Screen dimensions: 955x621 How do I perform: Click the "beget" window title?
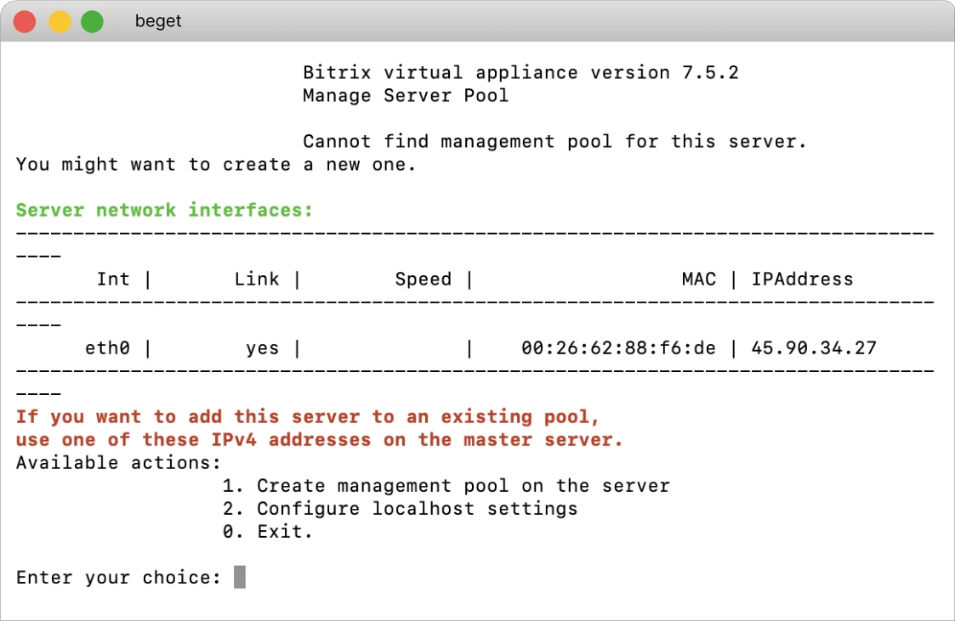click(x=158, y=21)
